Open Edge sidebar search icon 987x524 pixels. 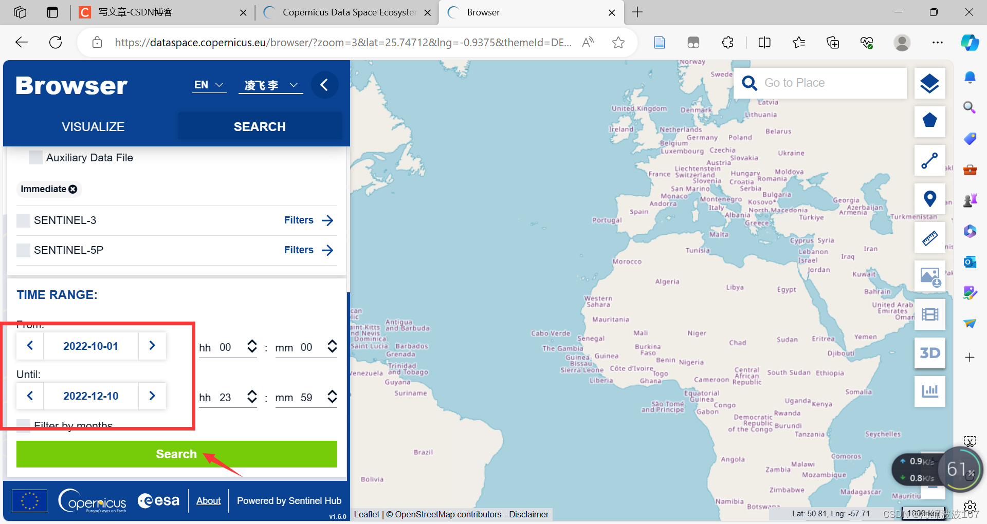(970, 107)
